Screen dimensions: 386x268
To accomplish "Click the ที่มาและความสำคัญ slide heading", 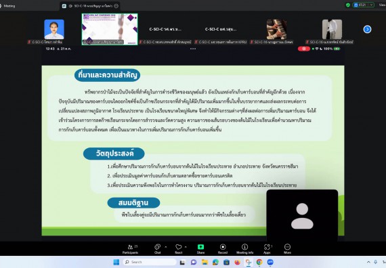I will coord(107,75).
